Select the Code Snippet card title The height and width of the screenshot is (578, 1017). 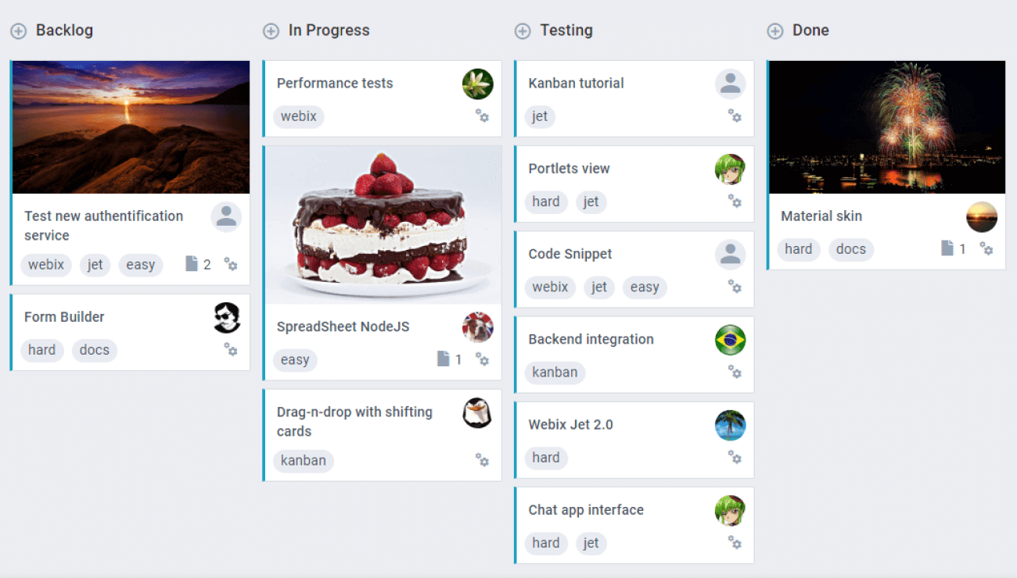(x=570, y=254)
